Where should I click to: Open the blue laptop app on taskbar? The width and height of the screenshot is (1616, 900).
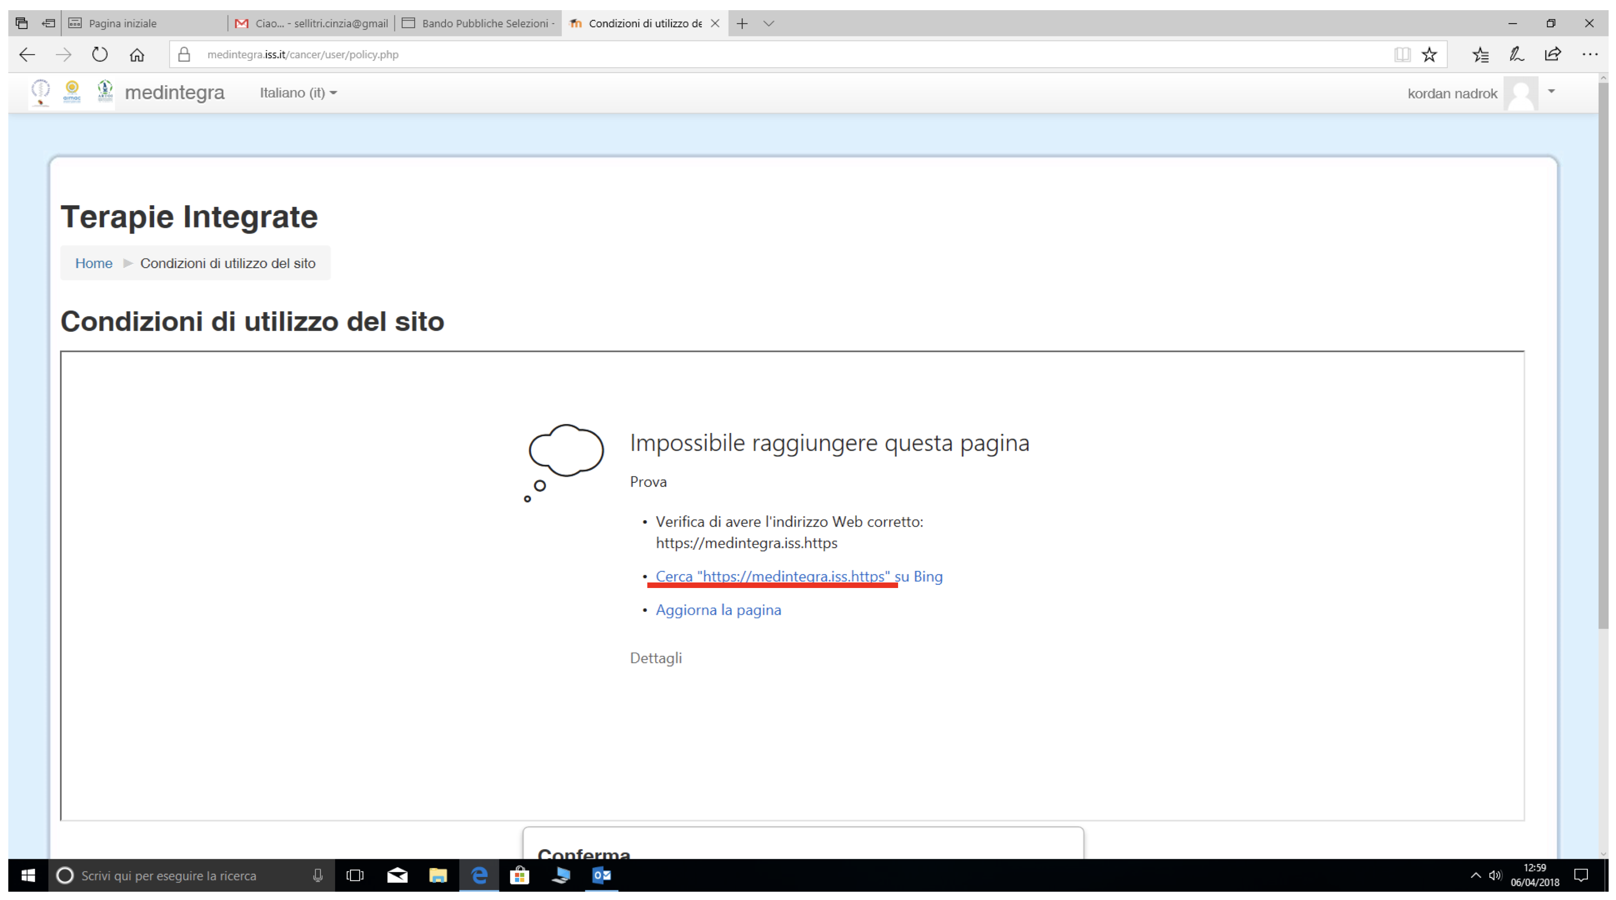point(561,876)
